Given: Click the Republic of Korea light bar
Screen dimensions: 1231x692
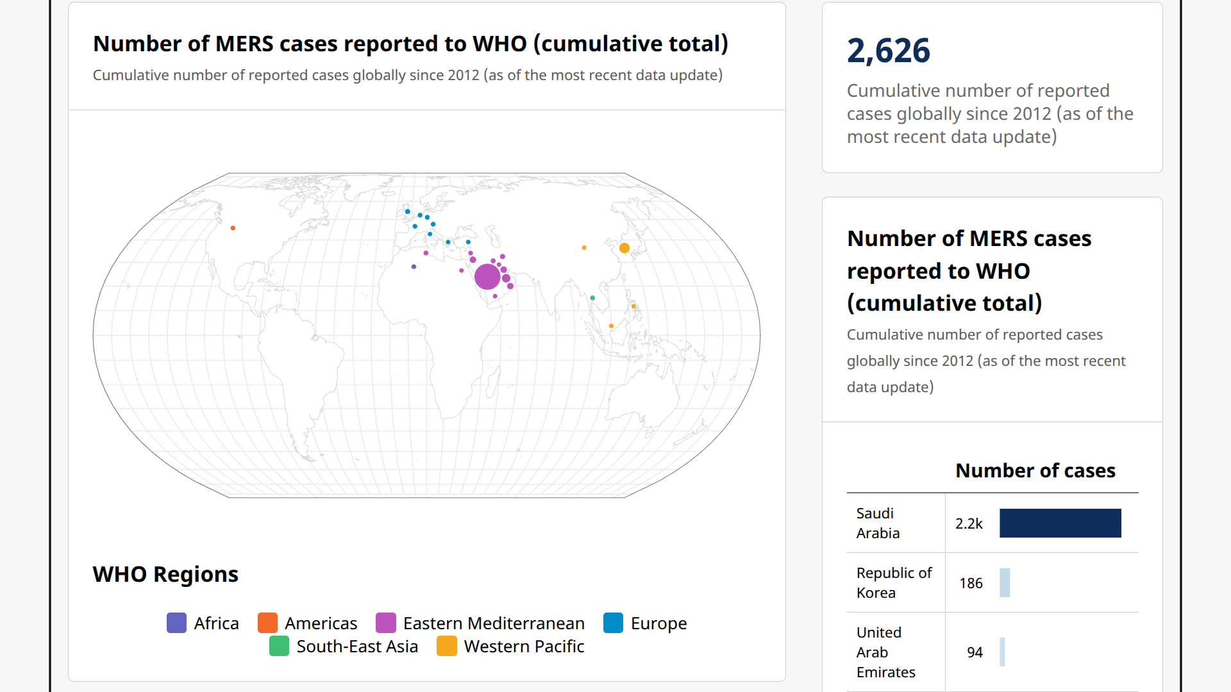Looking at the screenshot, I should click(x=1005, y=583).
